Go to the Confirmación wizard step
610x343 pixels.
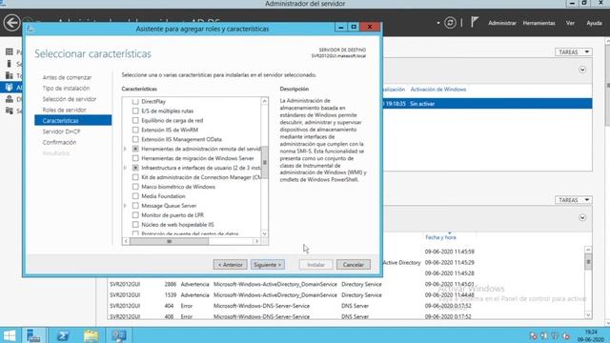coord(59,142)
